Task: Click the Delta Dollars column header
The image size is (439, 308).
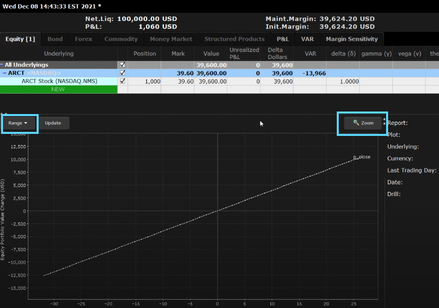Action: click(278, 53)
